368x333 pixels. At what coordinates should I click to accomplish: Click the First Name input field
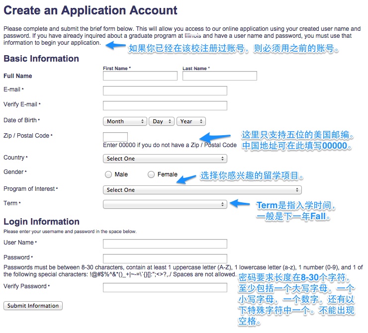140,76
